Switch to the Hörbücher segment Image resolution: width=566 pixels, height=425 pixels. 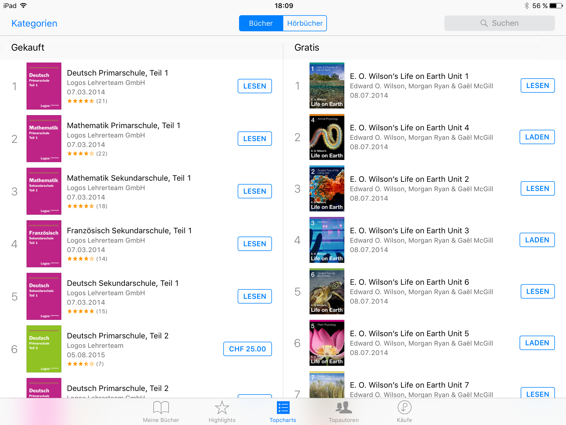[305, 23]
